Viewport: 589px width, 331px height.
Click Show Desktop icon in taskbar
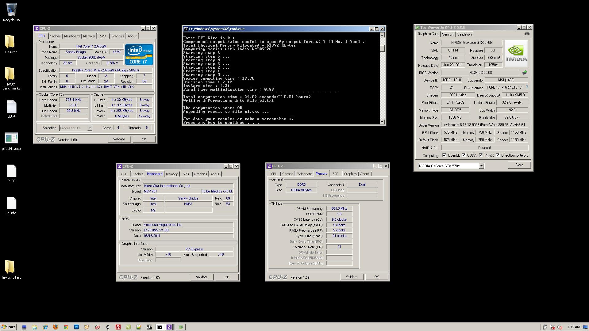click(x=24, y=327)
